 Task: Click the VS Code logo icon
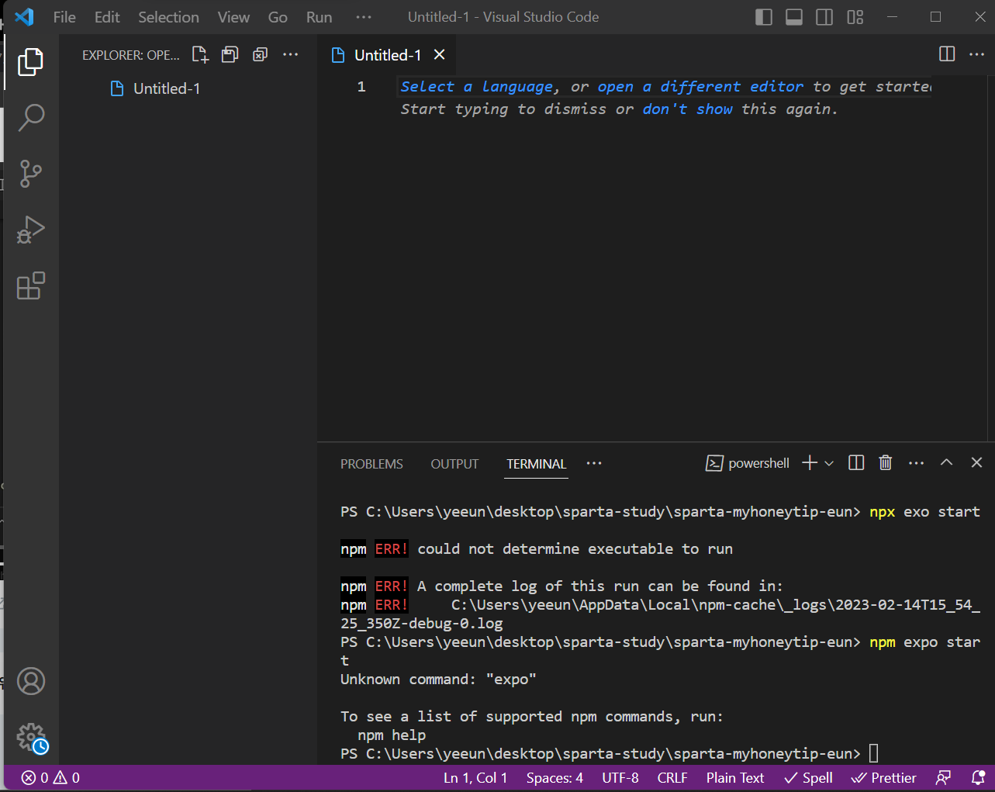coord(24,16)
